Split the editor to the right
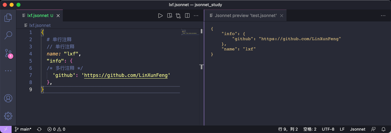391x133 pixels. (x=187, y=16)
